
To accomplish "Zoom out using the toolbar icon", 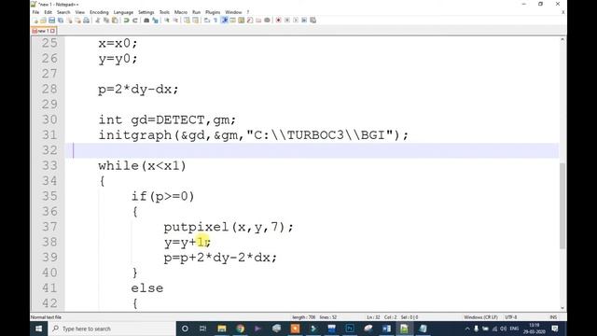I will [175, 21].
